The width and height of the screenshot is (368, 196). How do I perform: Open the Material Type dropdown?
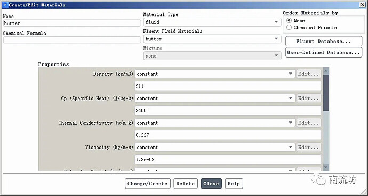coord(212,22)
